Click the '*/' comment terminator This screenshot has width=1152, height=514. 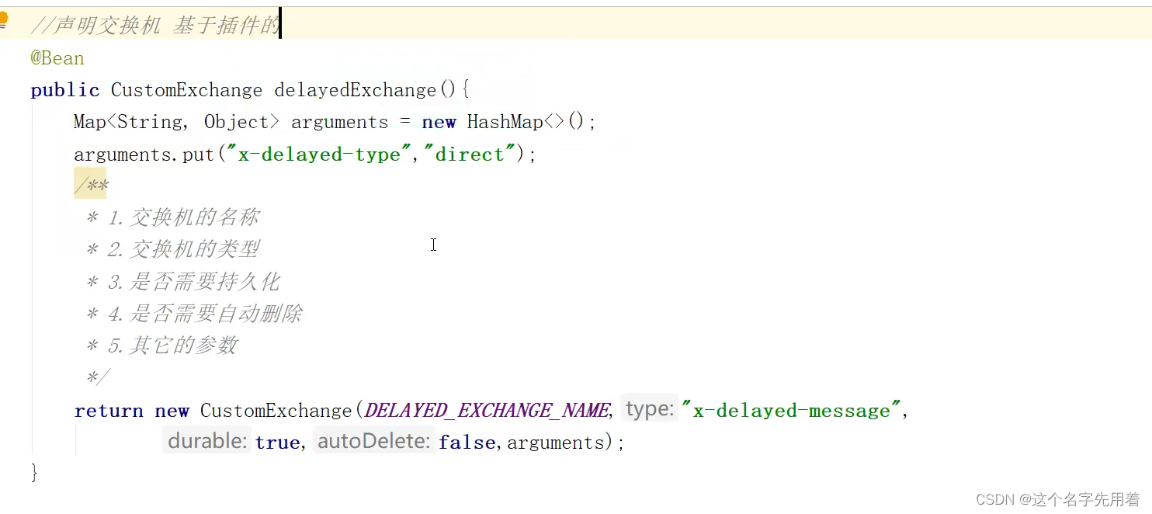point(98,377)
